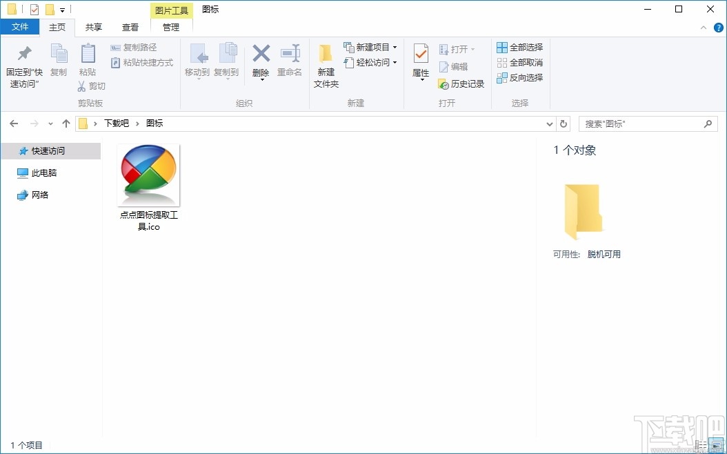This screenshot has width=727, height=454.
Task: Click the History (历史记录) icon
Action: [x=461, y=84]
